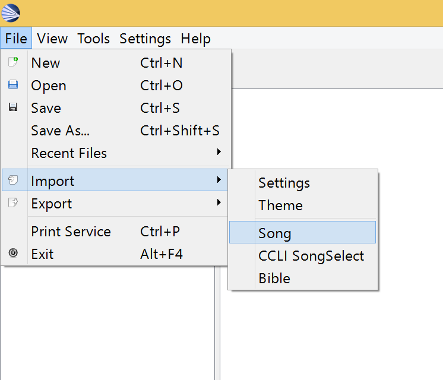Click the Exit power icon
Screen dimensions: 443x380
click(13, 252)
